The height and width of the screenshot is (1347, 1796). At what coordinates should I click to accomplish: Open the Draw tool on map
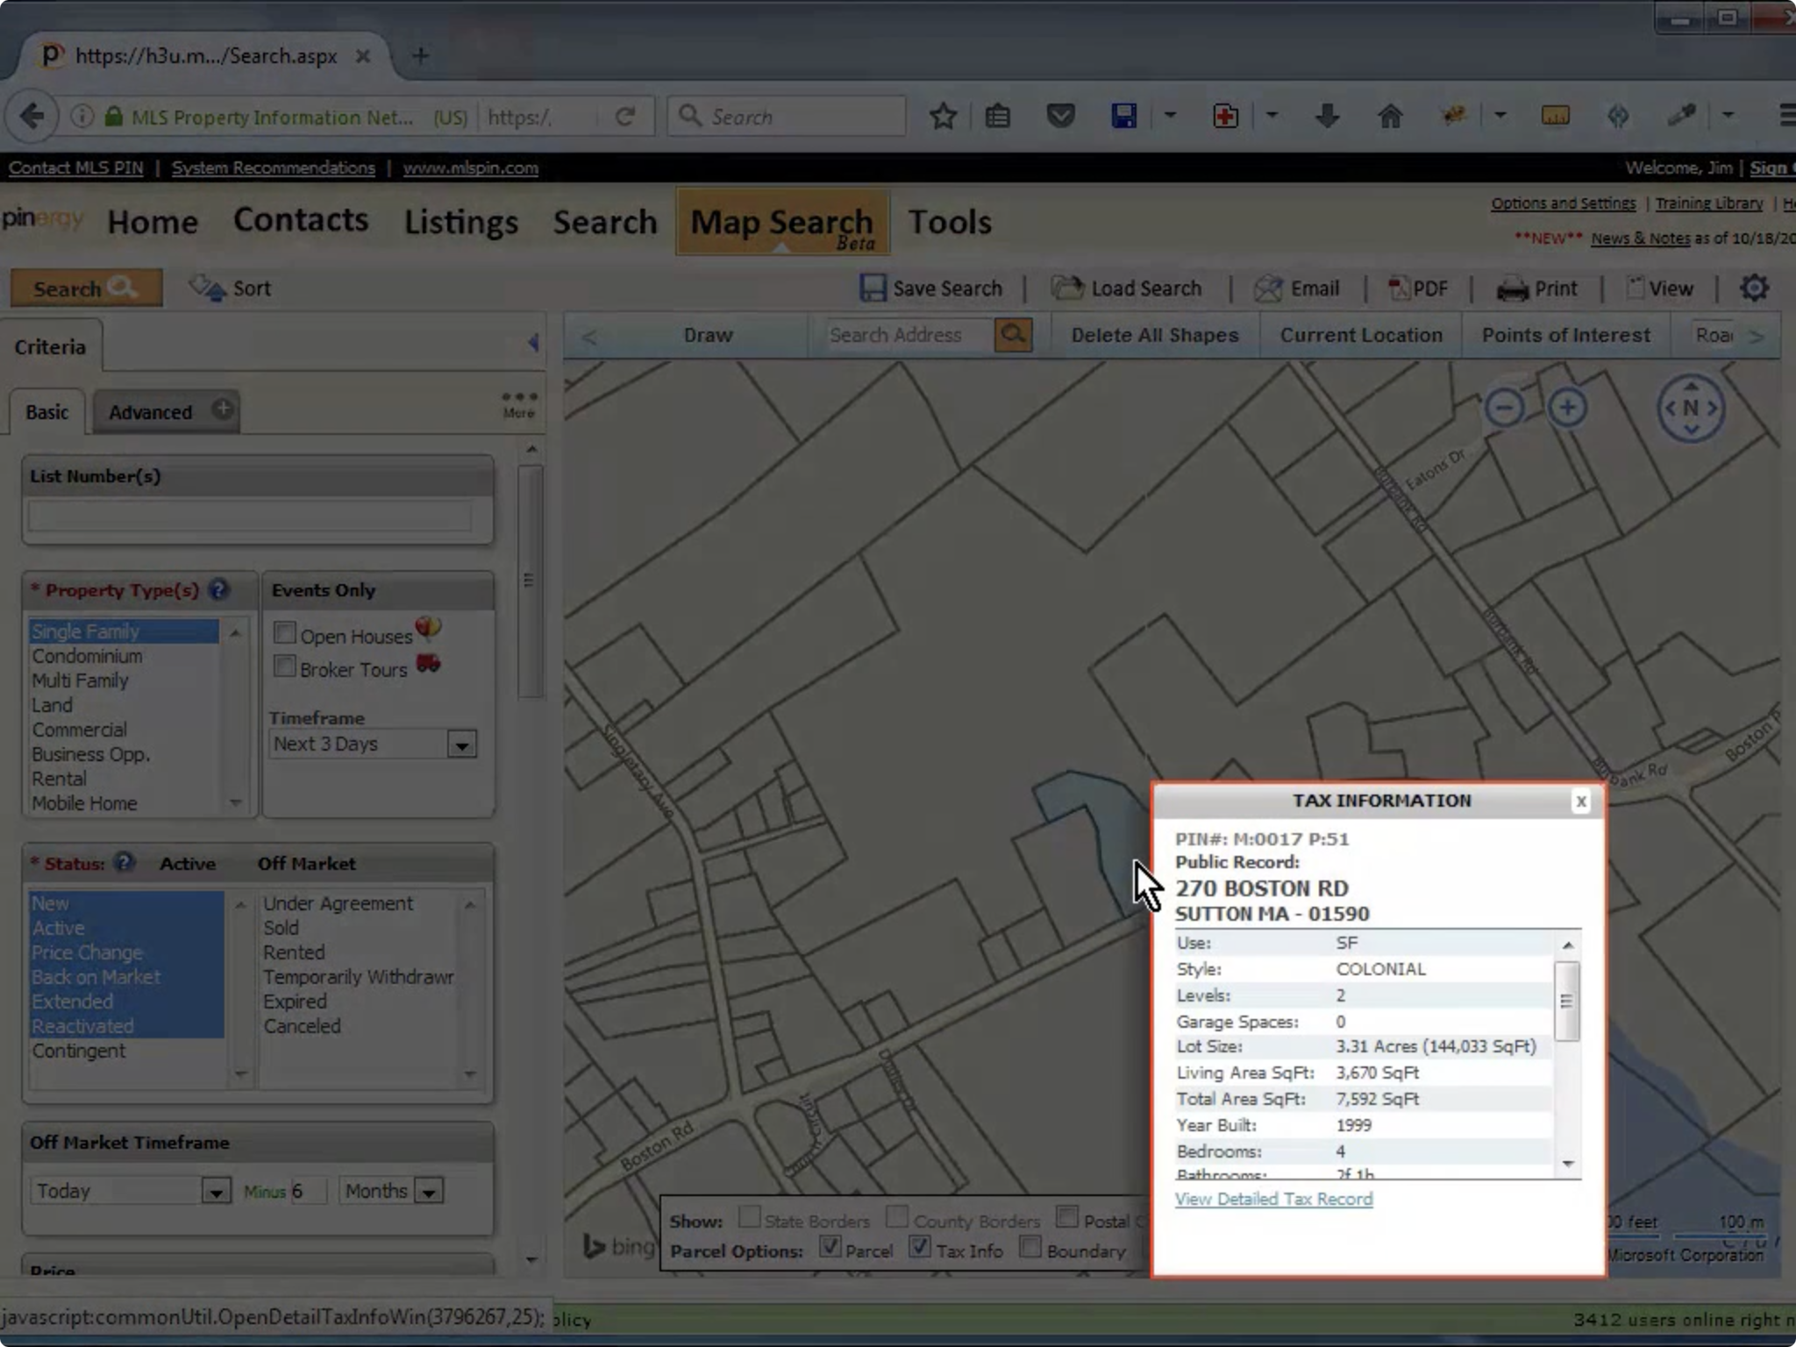pos(707,335)
